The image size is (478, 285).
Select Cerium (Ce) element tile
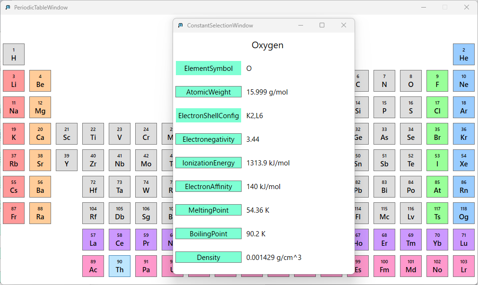pyautogui.click(x=120, y=240)
